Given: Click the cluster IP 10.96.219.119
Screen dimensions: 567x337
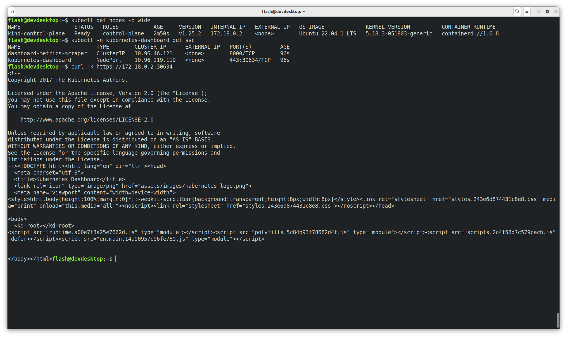Looking at the screenshot, I should [155, 60].
